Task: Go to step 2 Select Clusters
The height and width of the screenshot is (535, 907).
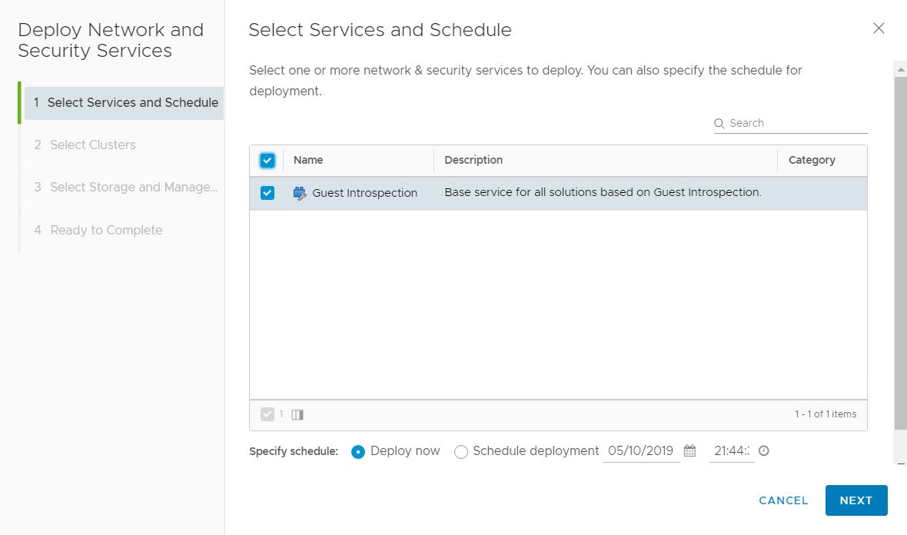Action: click(92, 145)
